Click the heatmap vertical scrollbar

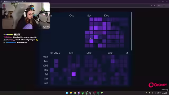tap(131, 31)
